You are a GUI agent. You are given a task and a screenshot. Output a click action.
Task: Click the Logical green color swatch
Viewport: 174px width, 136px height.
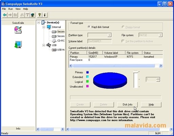click(88, 81)
